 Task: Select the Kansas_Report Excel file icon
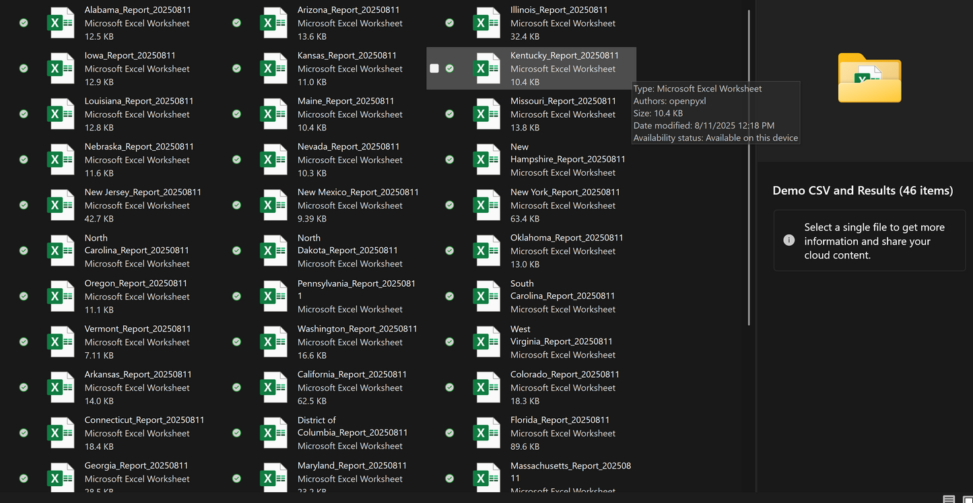[273, 69]
